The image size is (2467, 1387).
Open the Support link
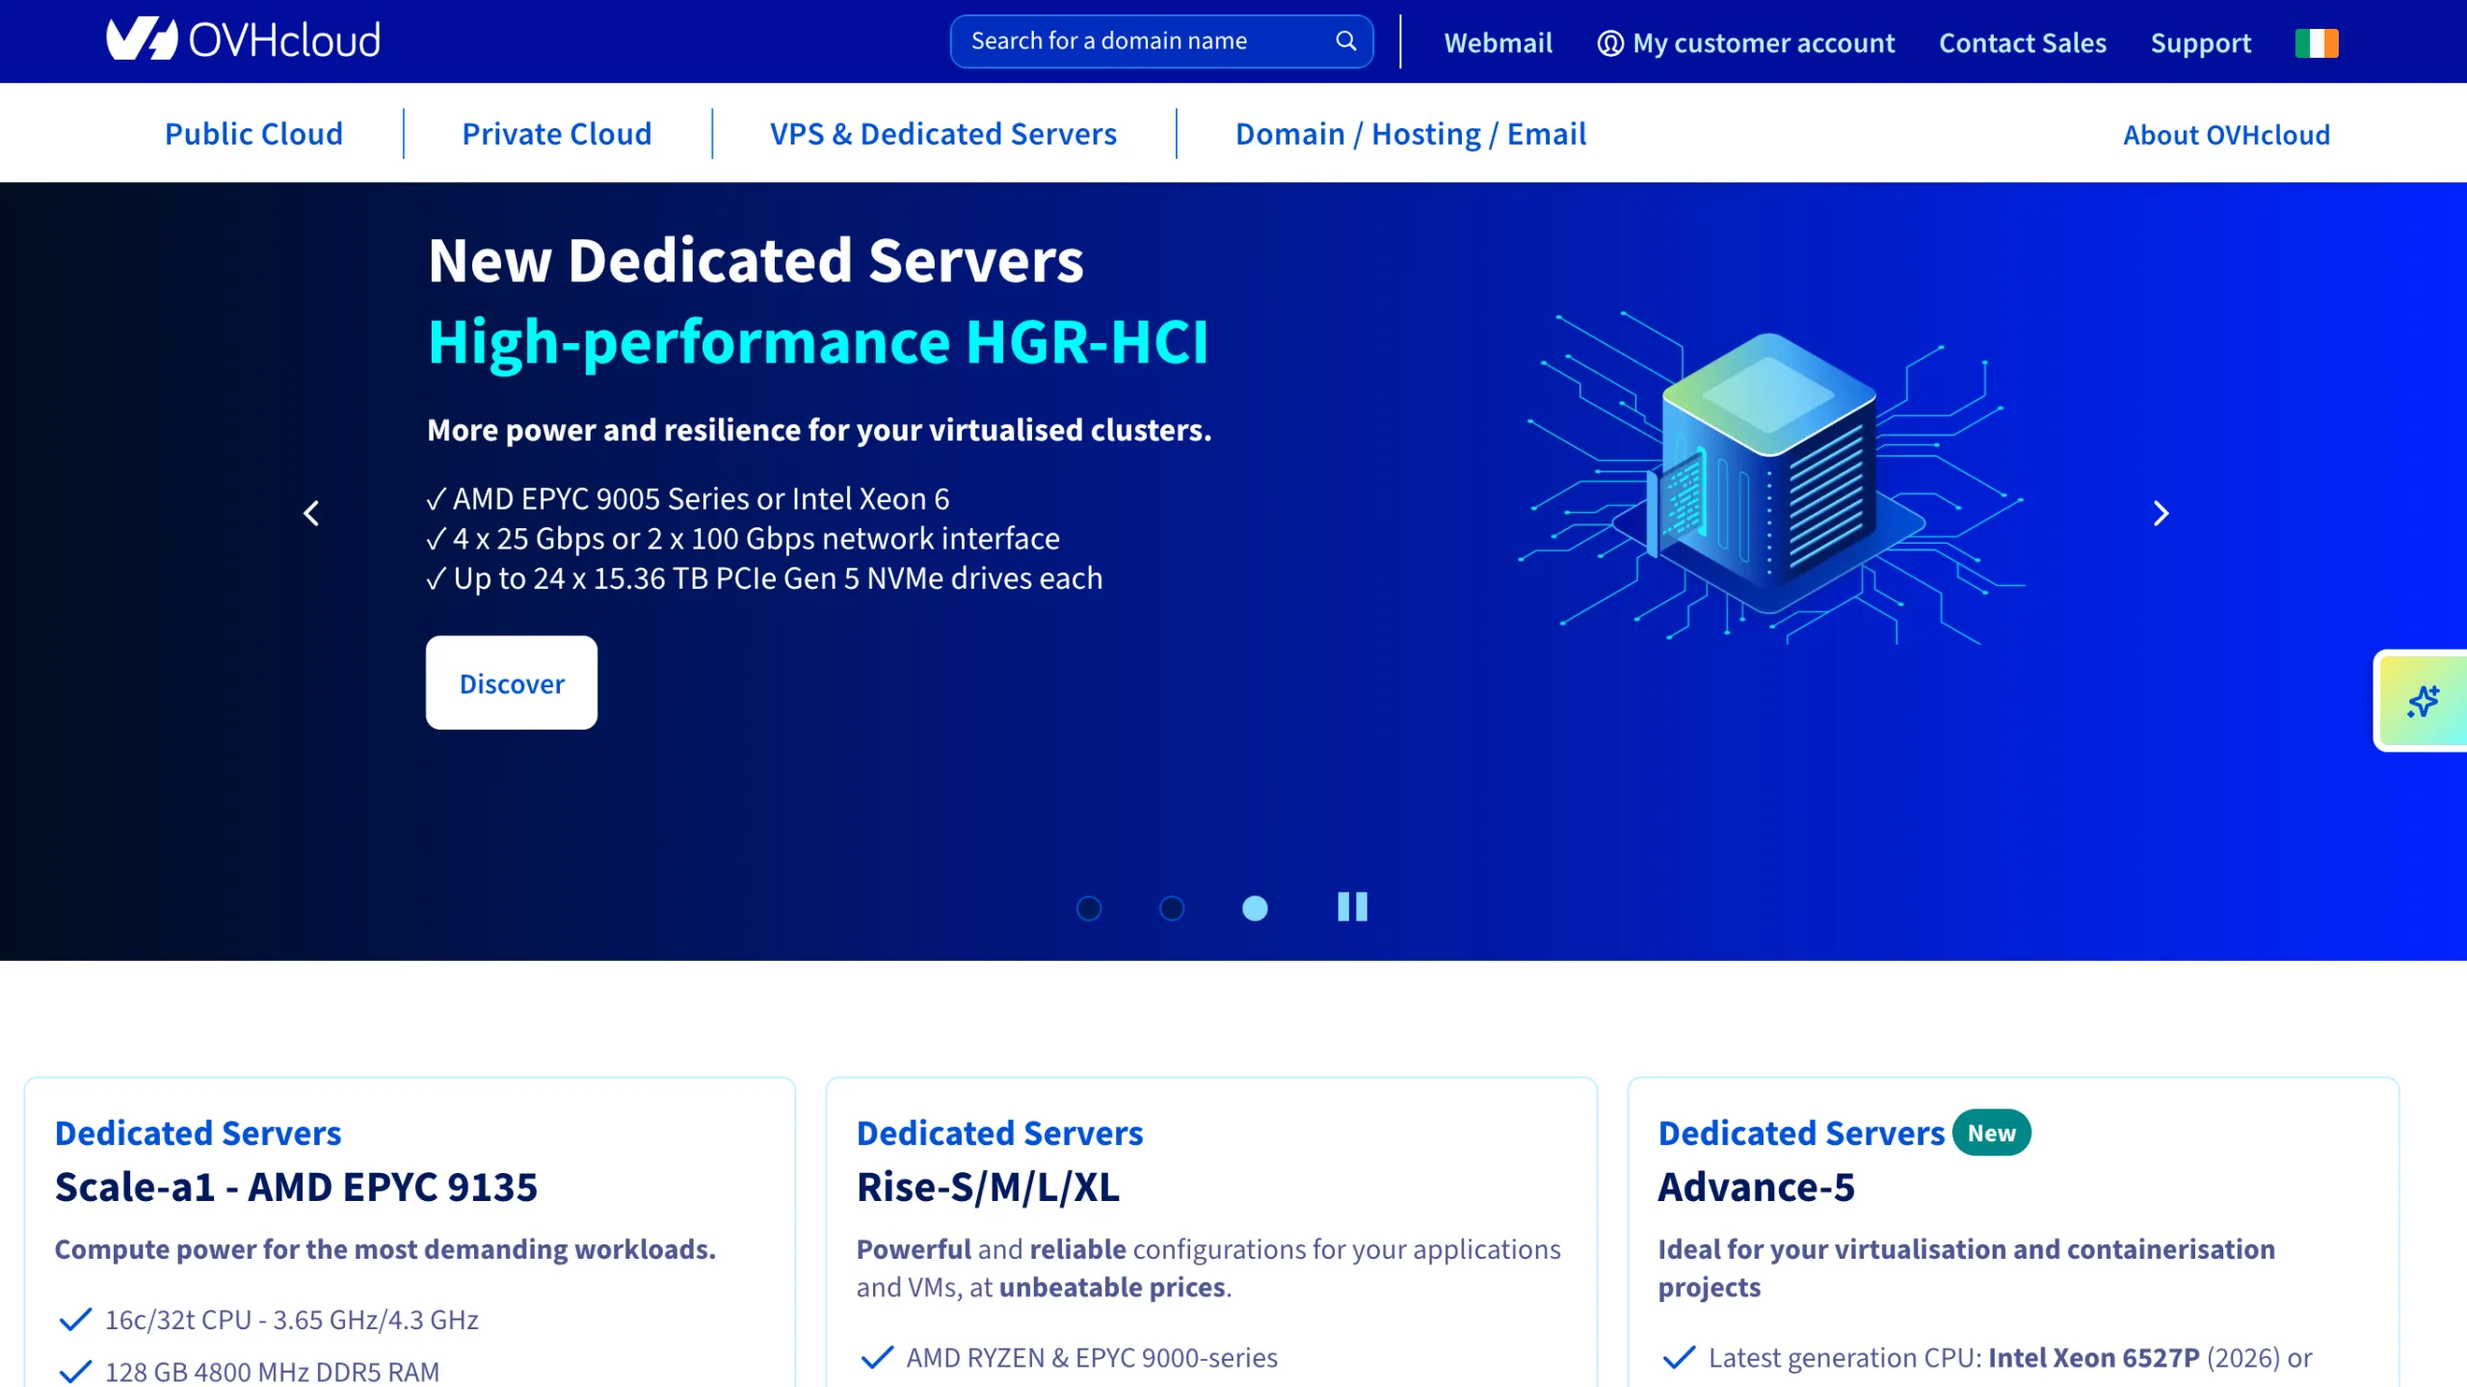2200,42
